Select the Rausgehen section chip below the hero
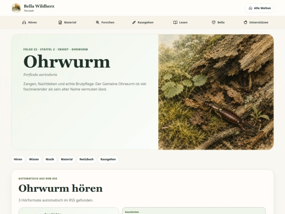 pos(108,160)
